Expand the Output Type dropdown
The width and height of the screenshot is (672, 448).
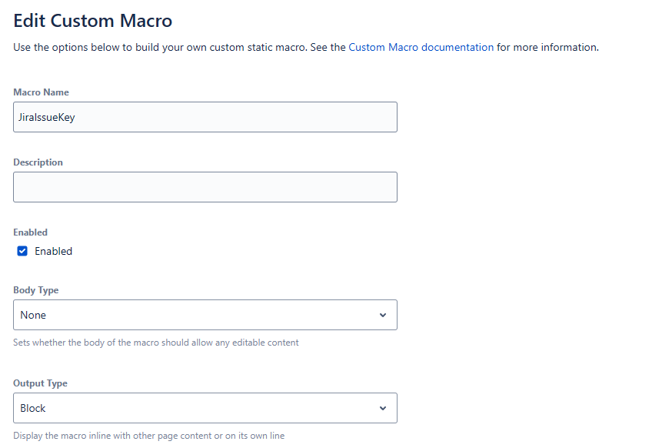(x=205, y=408)
